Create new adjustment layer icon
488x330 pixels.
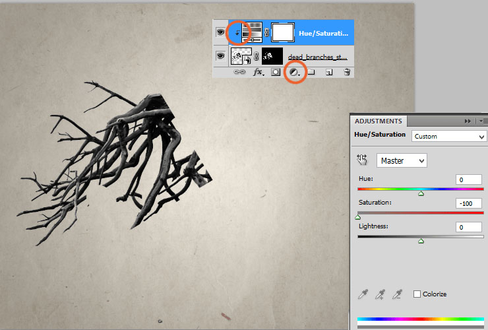294,73
